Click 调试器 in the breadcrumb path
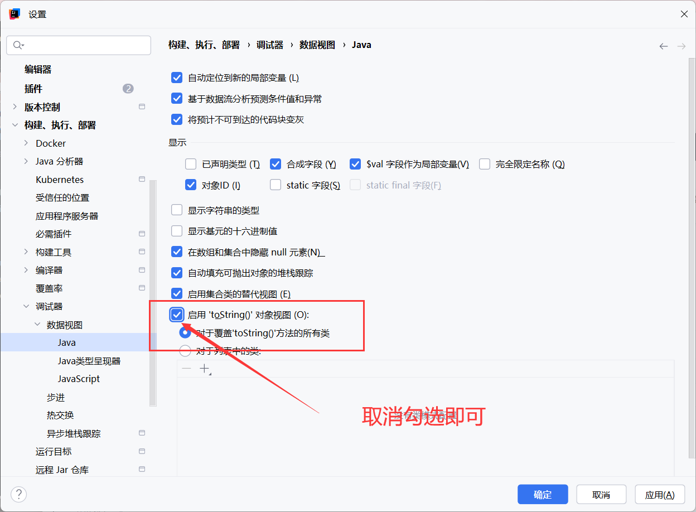Image resolution: width=696 pixels, height=512 pixels. [270, 45]
